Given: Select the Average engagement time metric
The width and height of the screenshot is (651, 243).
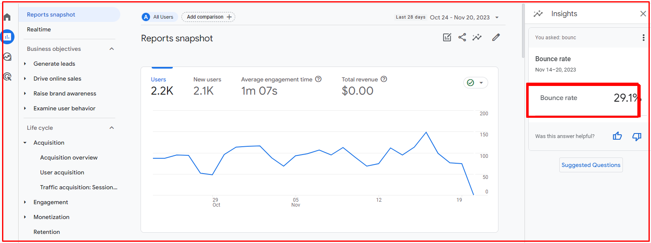Looking at the screenshot, I should pyautogui.click(x=281, y=86).
